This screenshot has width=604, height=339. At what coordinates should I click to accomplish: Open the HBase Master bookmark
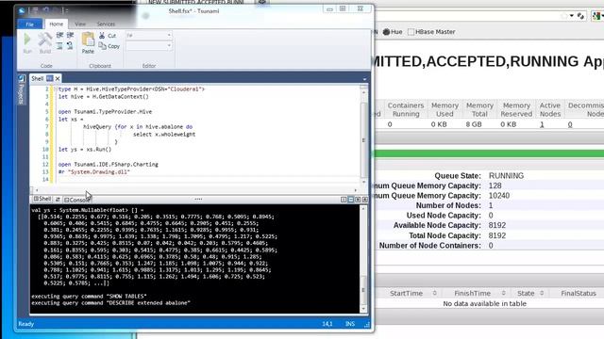(x=431, y=32)
